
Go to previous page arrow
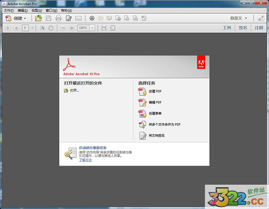8,28
